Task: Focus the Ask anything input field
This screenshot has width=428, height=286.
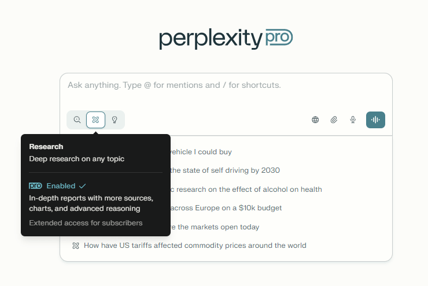Action: click(226, 86)
